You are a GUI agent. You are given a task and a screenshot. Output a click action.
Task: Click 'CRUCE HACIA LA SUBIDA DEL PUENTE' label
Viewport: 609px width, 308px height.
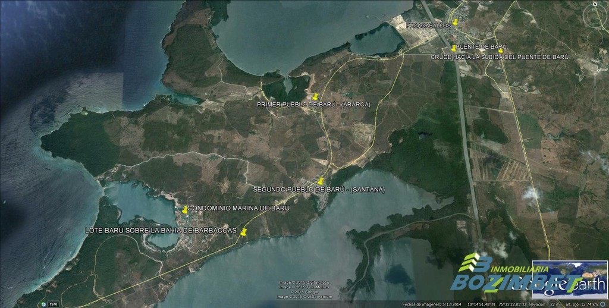tap(500, 57)
